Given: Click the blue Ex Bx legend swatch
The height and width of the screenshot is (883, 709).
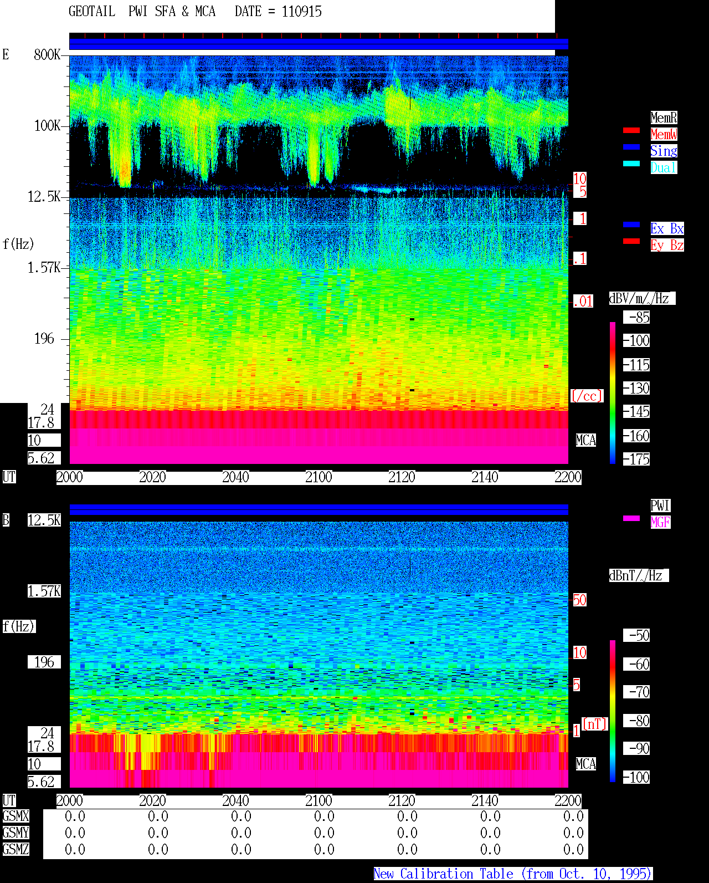Looking at the screenshot, I should (x=631, y=224).
